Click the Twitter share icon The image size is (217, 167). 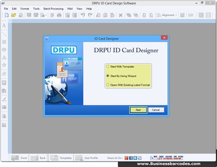click(135, 158)
